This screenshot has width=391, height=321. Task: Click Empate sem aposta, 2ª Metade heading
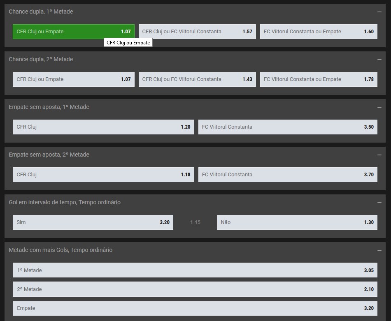(49, 155)
